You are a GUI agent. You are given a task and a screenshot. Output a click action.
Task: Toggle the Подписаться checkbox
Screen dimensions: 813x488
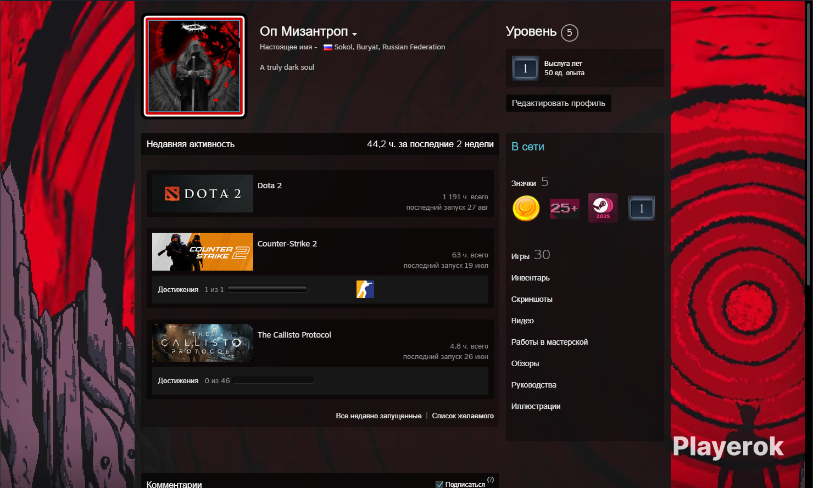(x=439, y=484)
